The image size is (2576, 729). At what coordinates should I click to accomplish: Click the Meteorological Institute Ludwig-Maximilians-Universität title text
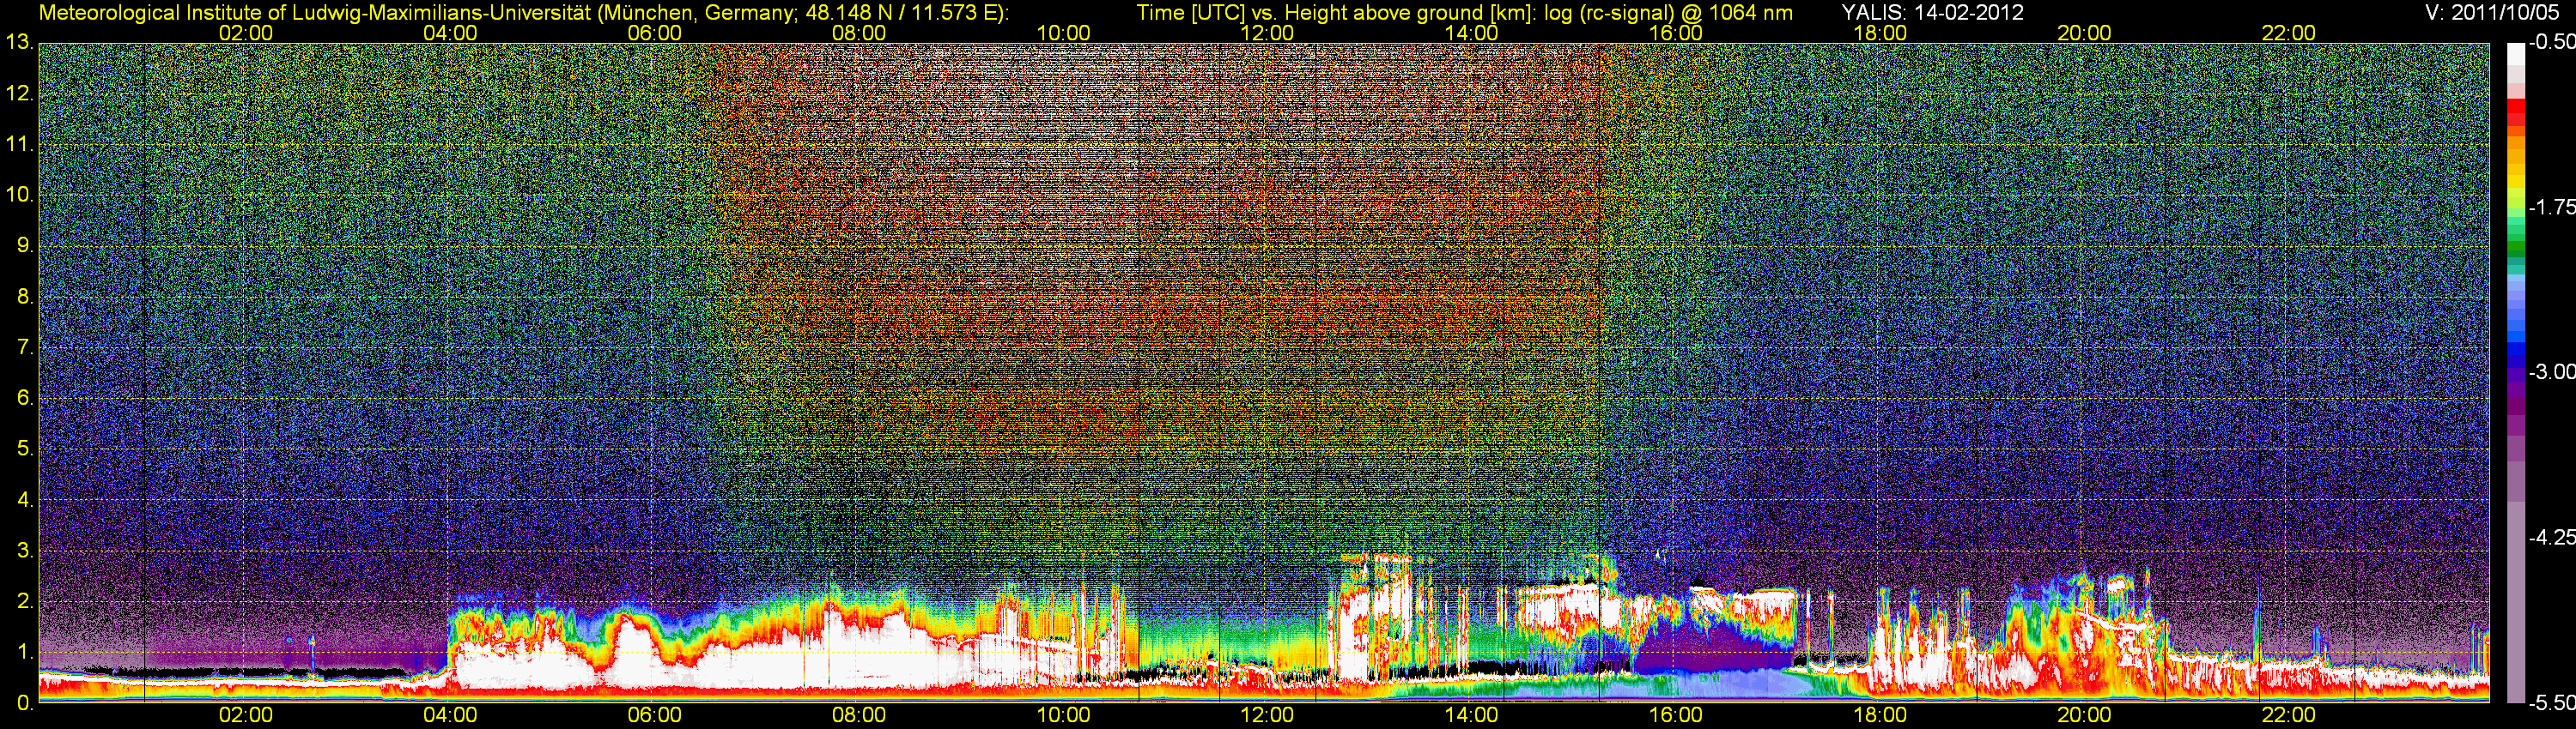click(x=524, y=12)
